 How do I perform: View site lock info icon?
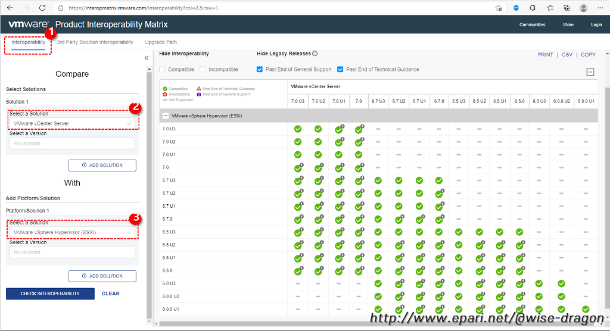point(61,8)
